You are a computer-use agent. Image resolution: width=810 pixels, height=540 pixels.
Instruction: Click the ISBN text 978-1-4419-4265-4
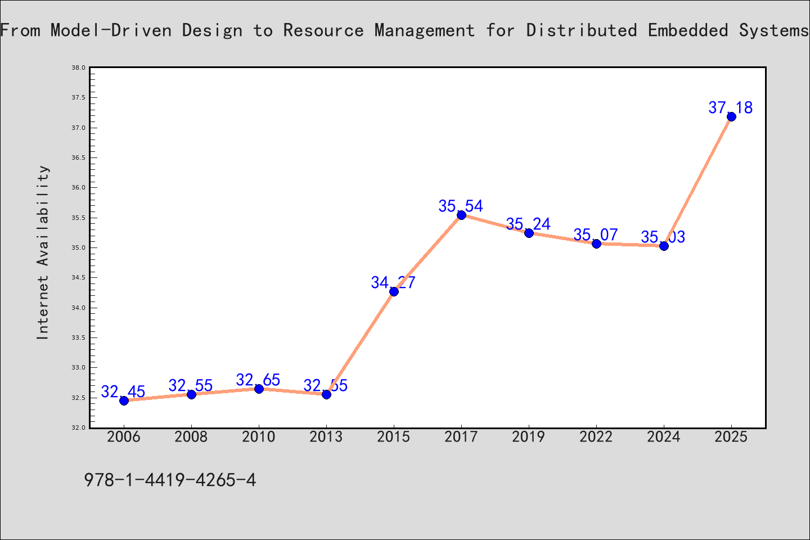170,480
